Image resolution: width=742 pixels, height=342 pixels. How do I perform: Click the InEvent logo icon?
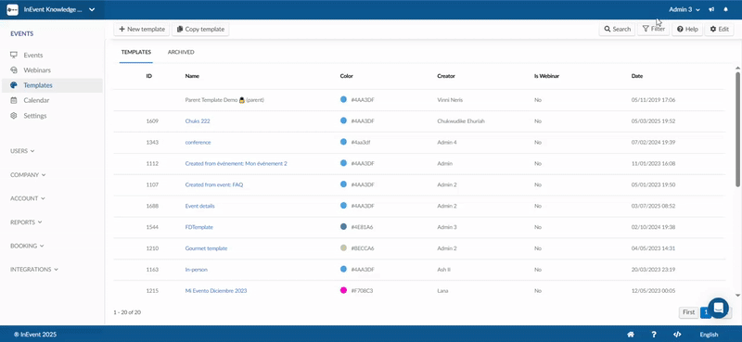click(x=12, y=9)
